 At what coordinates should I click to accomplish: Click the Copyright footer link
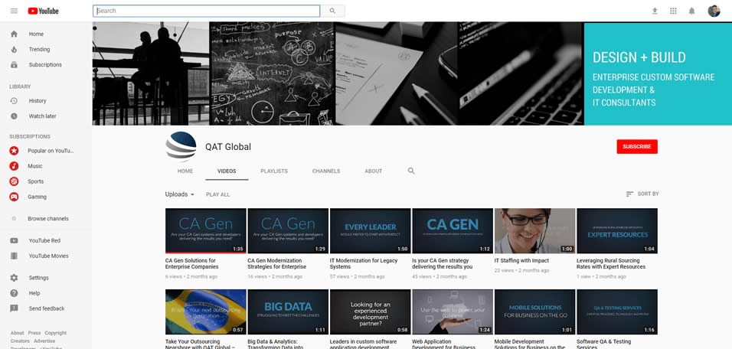pyautogui.click(x=56, y=333)
